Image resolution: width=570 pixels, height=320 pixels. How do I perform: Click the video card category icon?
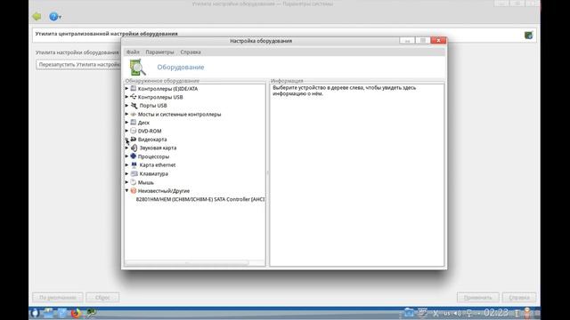tap(134, 140)
